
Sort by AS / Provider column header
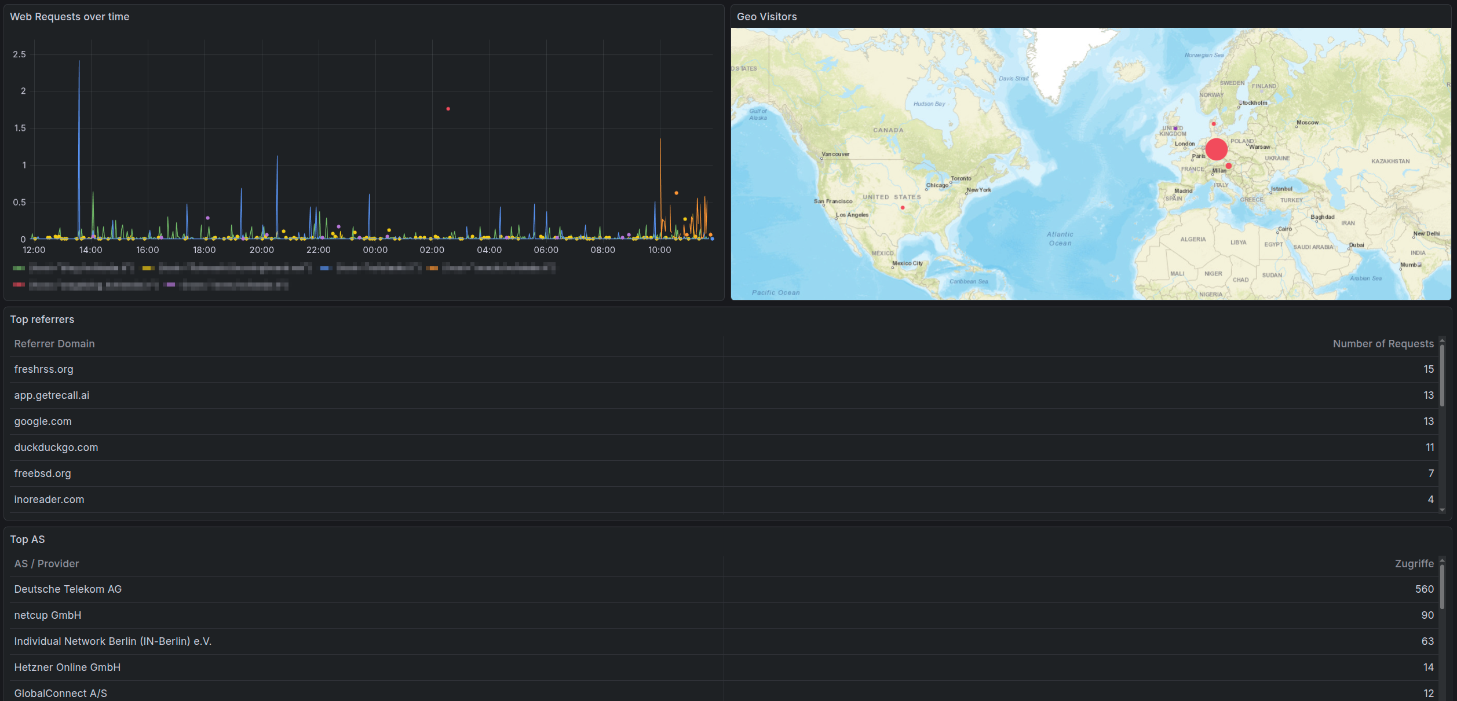46,564
